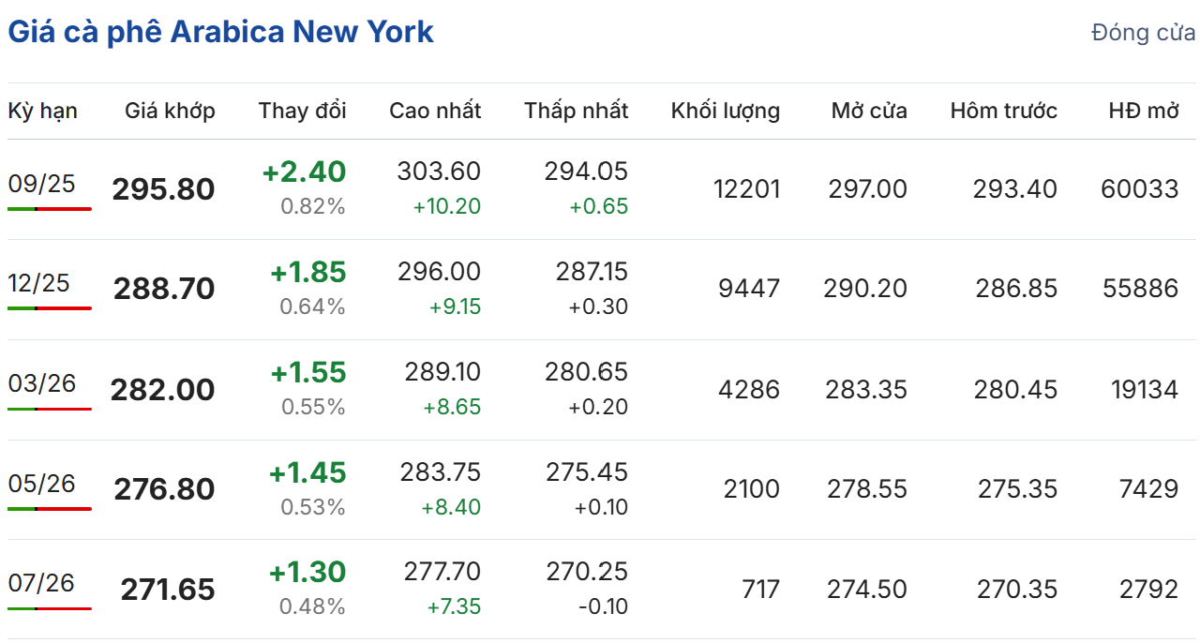Open the 12/25 contract term
The height and width of the screenshot is (643, 1200).
pos(39,283)
